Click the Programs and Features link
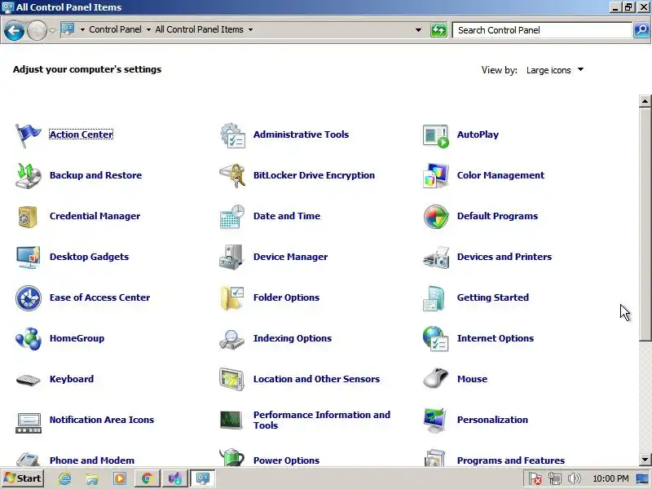The height and width of the screenshot is (489, 652). coord(511,460)
